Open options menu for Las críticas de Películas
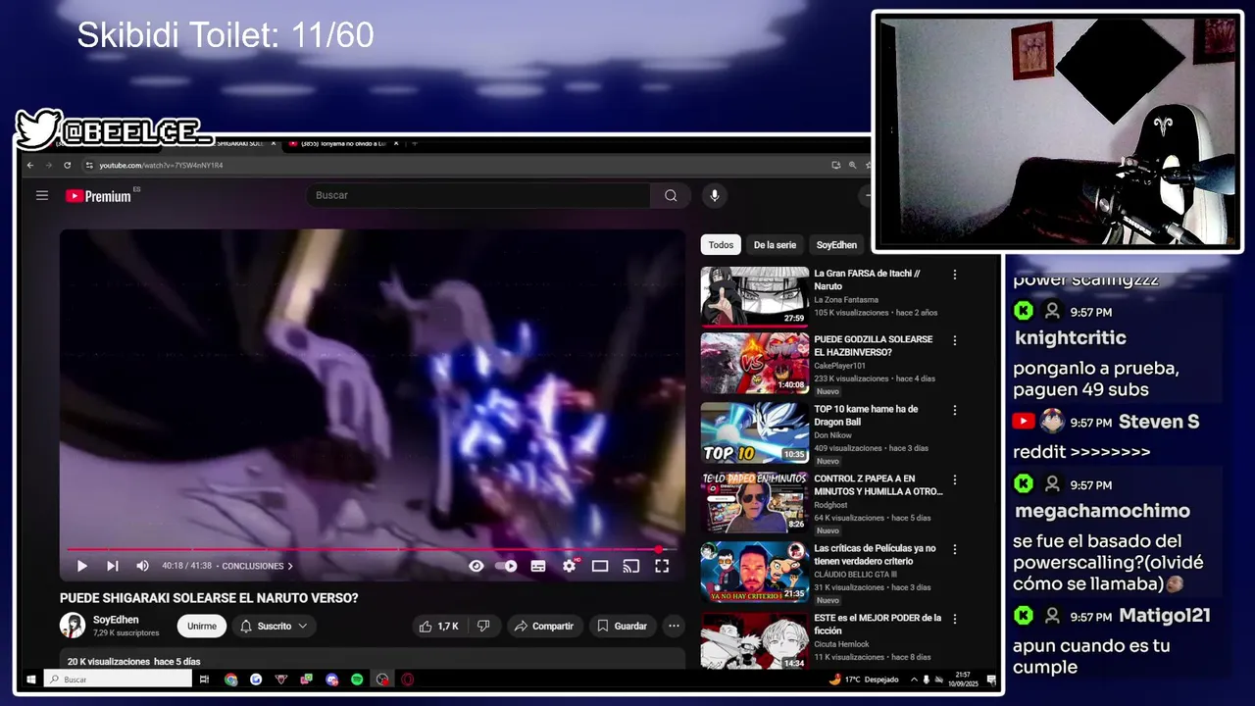1255x706 pixels. tap(954, 549)
